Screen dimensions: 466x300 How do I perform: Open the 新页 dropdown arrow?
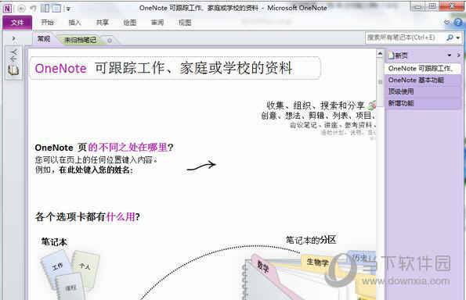450,55
